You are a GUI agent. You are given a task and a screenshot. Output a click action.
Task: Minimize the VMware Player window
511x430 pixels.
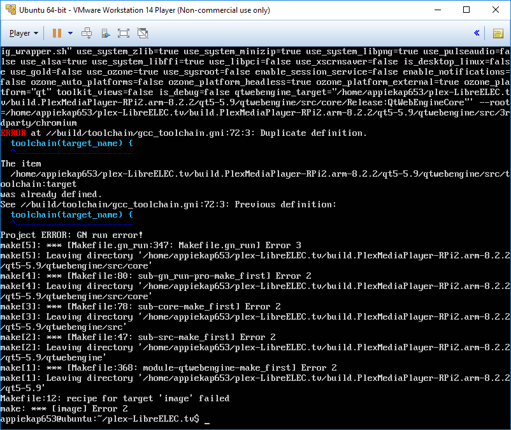pos(438,10)
